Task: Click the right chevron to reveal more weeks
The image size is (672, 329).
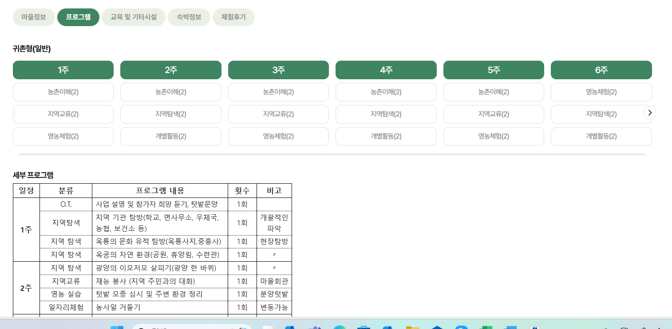Action: (649, 112)
